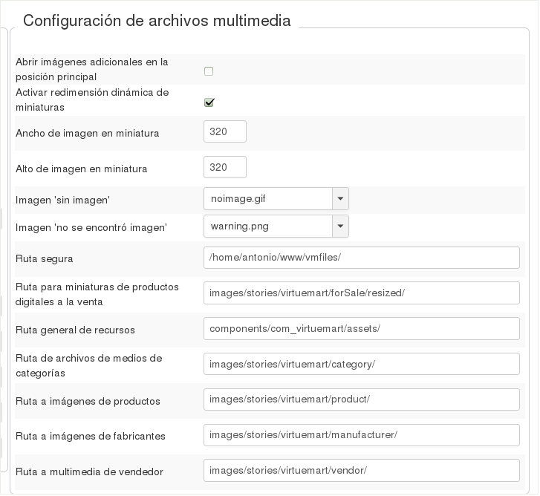
Task: Click the label 'Ruta a imágenes de productos'
Action: tap(88, 402)
